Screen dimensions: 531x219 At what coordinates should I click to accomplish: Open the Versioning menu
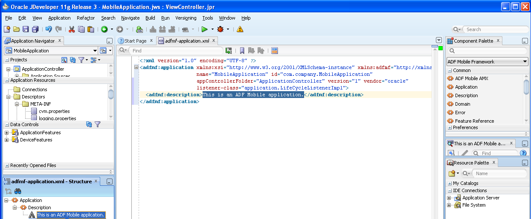pos(186,18)
